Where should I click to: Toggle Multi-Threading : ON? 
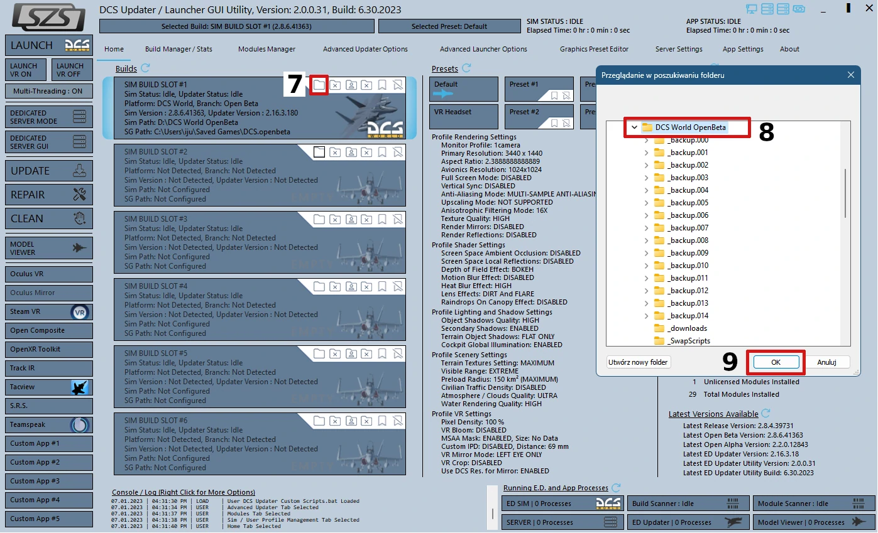(x=49, y=91)
